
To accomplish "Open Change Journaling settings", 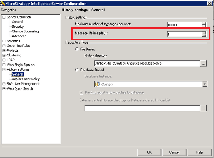I will click(25, 31).
